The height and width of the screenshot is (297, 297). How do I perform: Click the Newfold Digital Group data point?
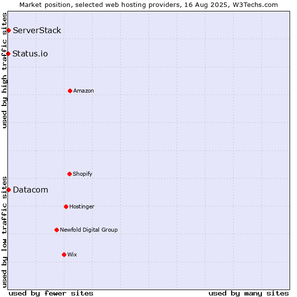[x=56, y=230]
